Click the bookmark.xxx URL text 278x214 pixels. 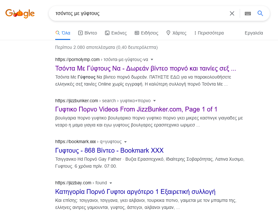76,141
